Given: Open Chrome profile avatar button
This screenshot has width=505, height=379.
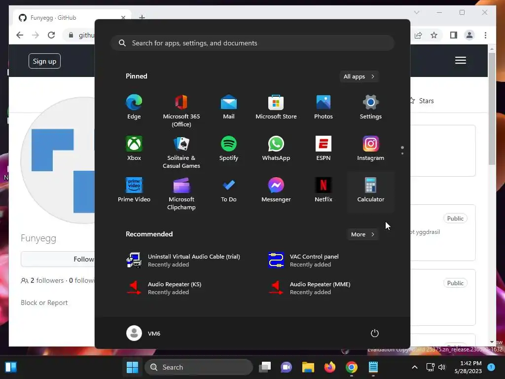Looking at the screenshot, I should click(x=469, y=35).
